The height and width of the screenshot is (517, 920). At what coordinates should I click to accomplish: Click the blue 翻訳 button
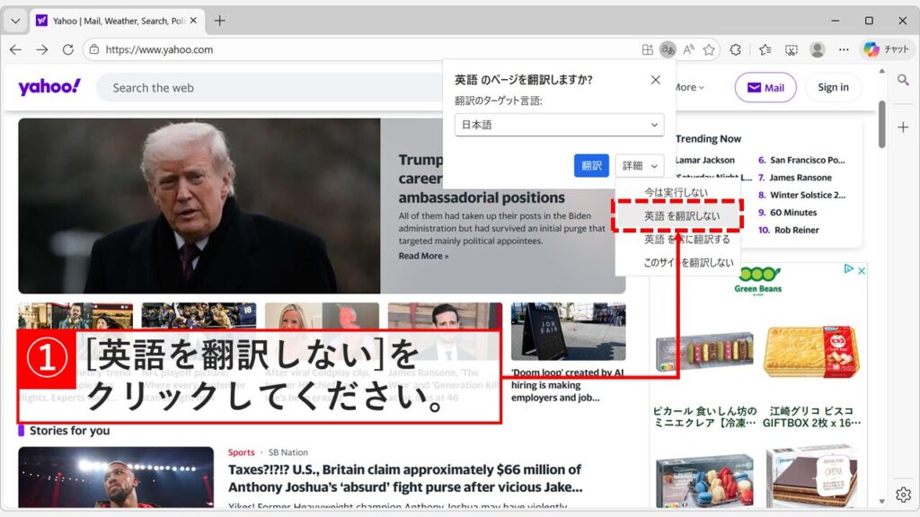591,165
